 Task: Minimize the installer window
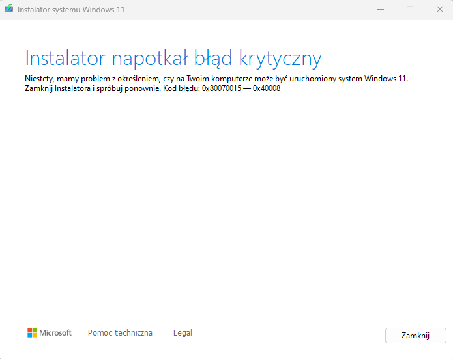(381, 9)
